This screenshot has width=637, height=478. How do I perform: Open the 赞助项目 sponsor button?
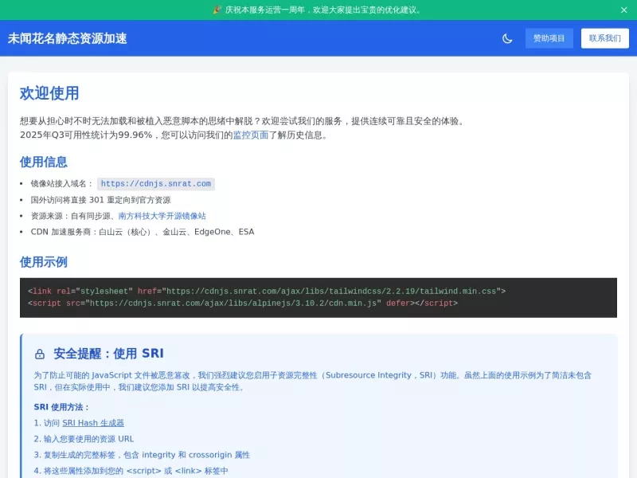coord(549,38)
